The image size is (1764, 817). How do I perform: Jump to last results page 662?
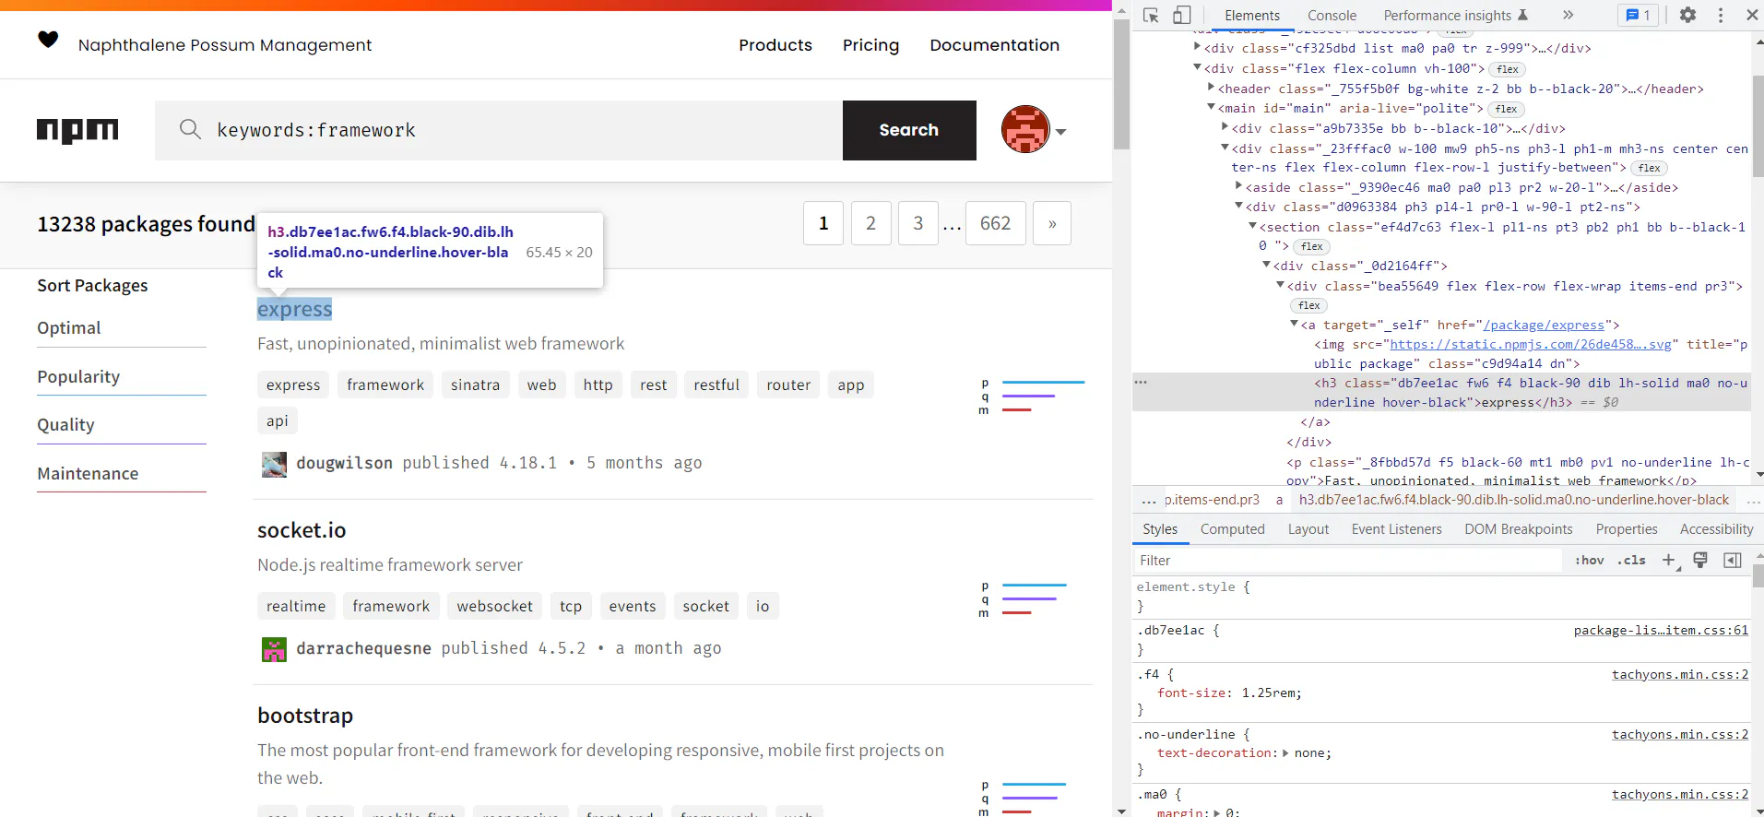coord(996,223)
